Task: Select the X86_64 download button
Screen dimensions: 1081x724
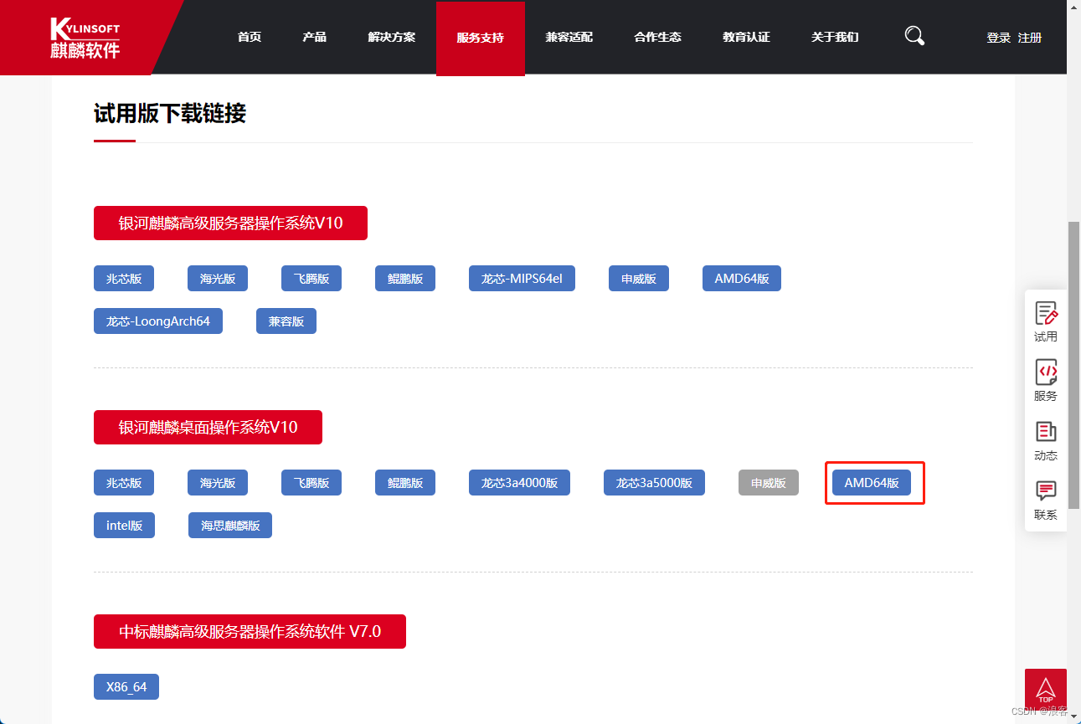Action: point(126,687)
